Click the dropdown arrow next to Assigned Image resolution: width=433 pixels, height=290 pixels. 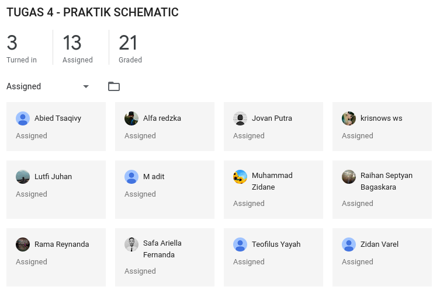(x=86, y=86)
